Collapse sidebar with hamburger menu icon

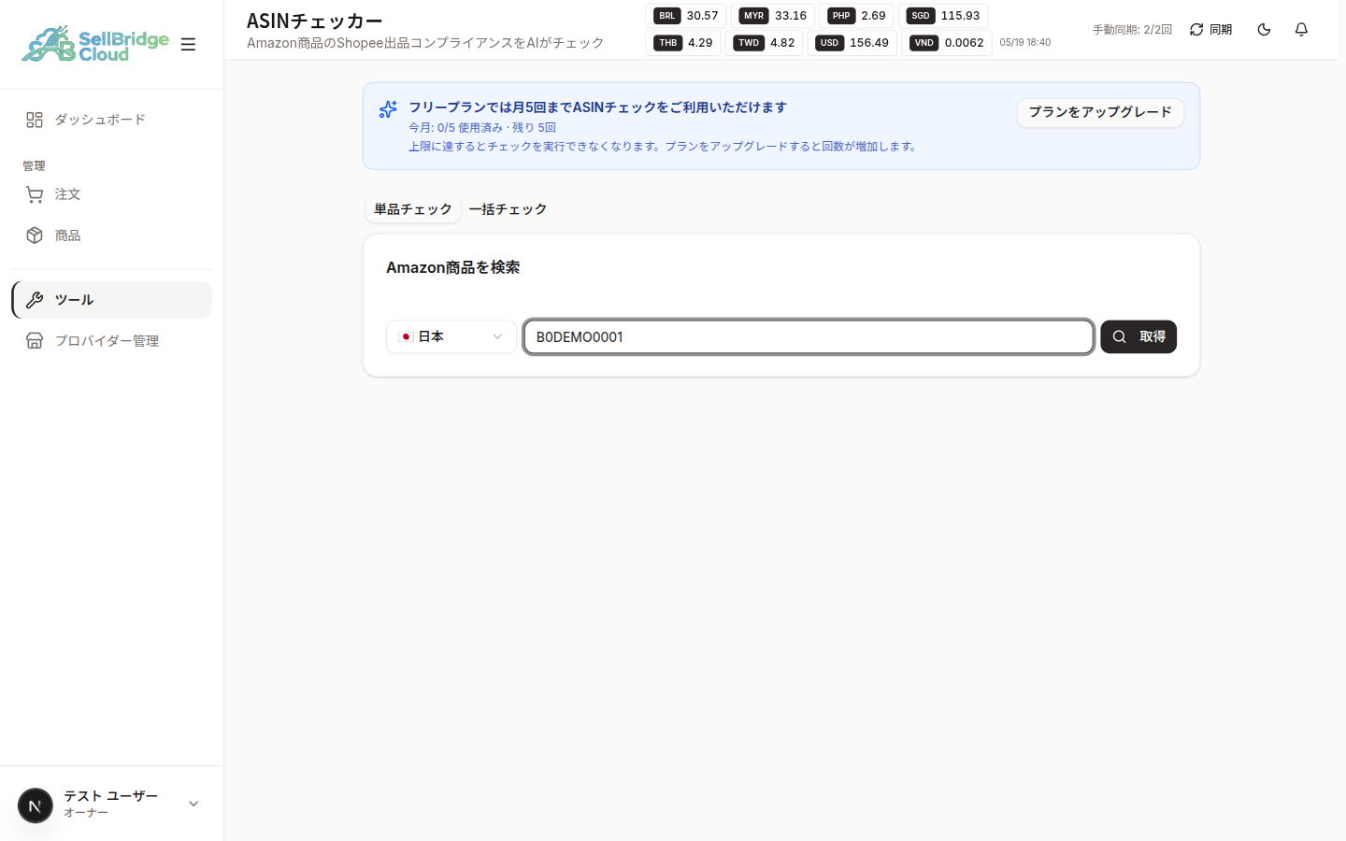coord(188,44)
